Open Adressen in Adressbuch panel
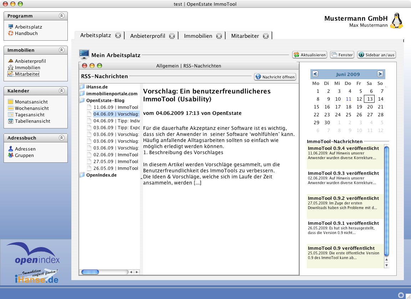The height and width of the screenshot is (299, 411). click(x=25, y=149)
